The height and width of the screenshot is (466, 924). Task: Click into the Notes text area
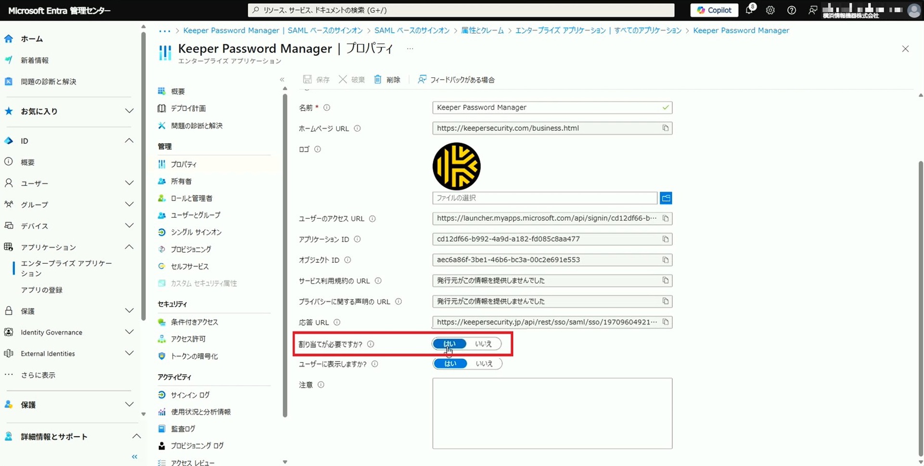[x=552, y=413]
